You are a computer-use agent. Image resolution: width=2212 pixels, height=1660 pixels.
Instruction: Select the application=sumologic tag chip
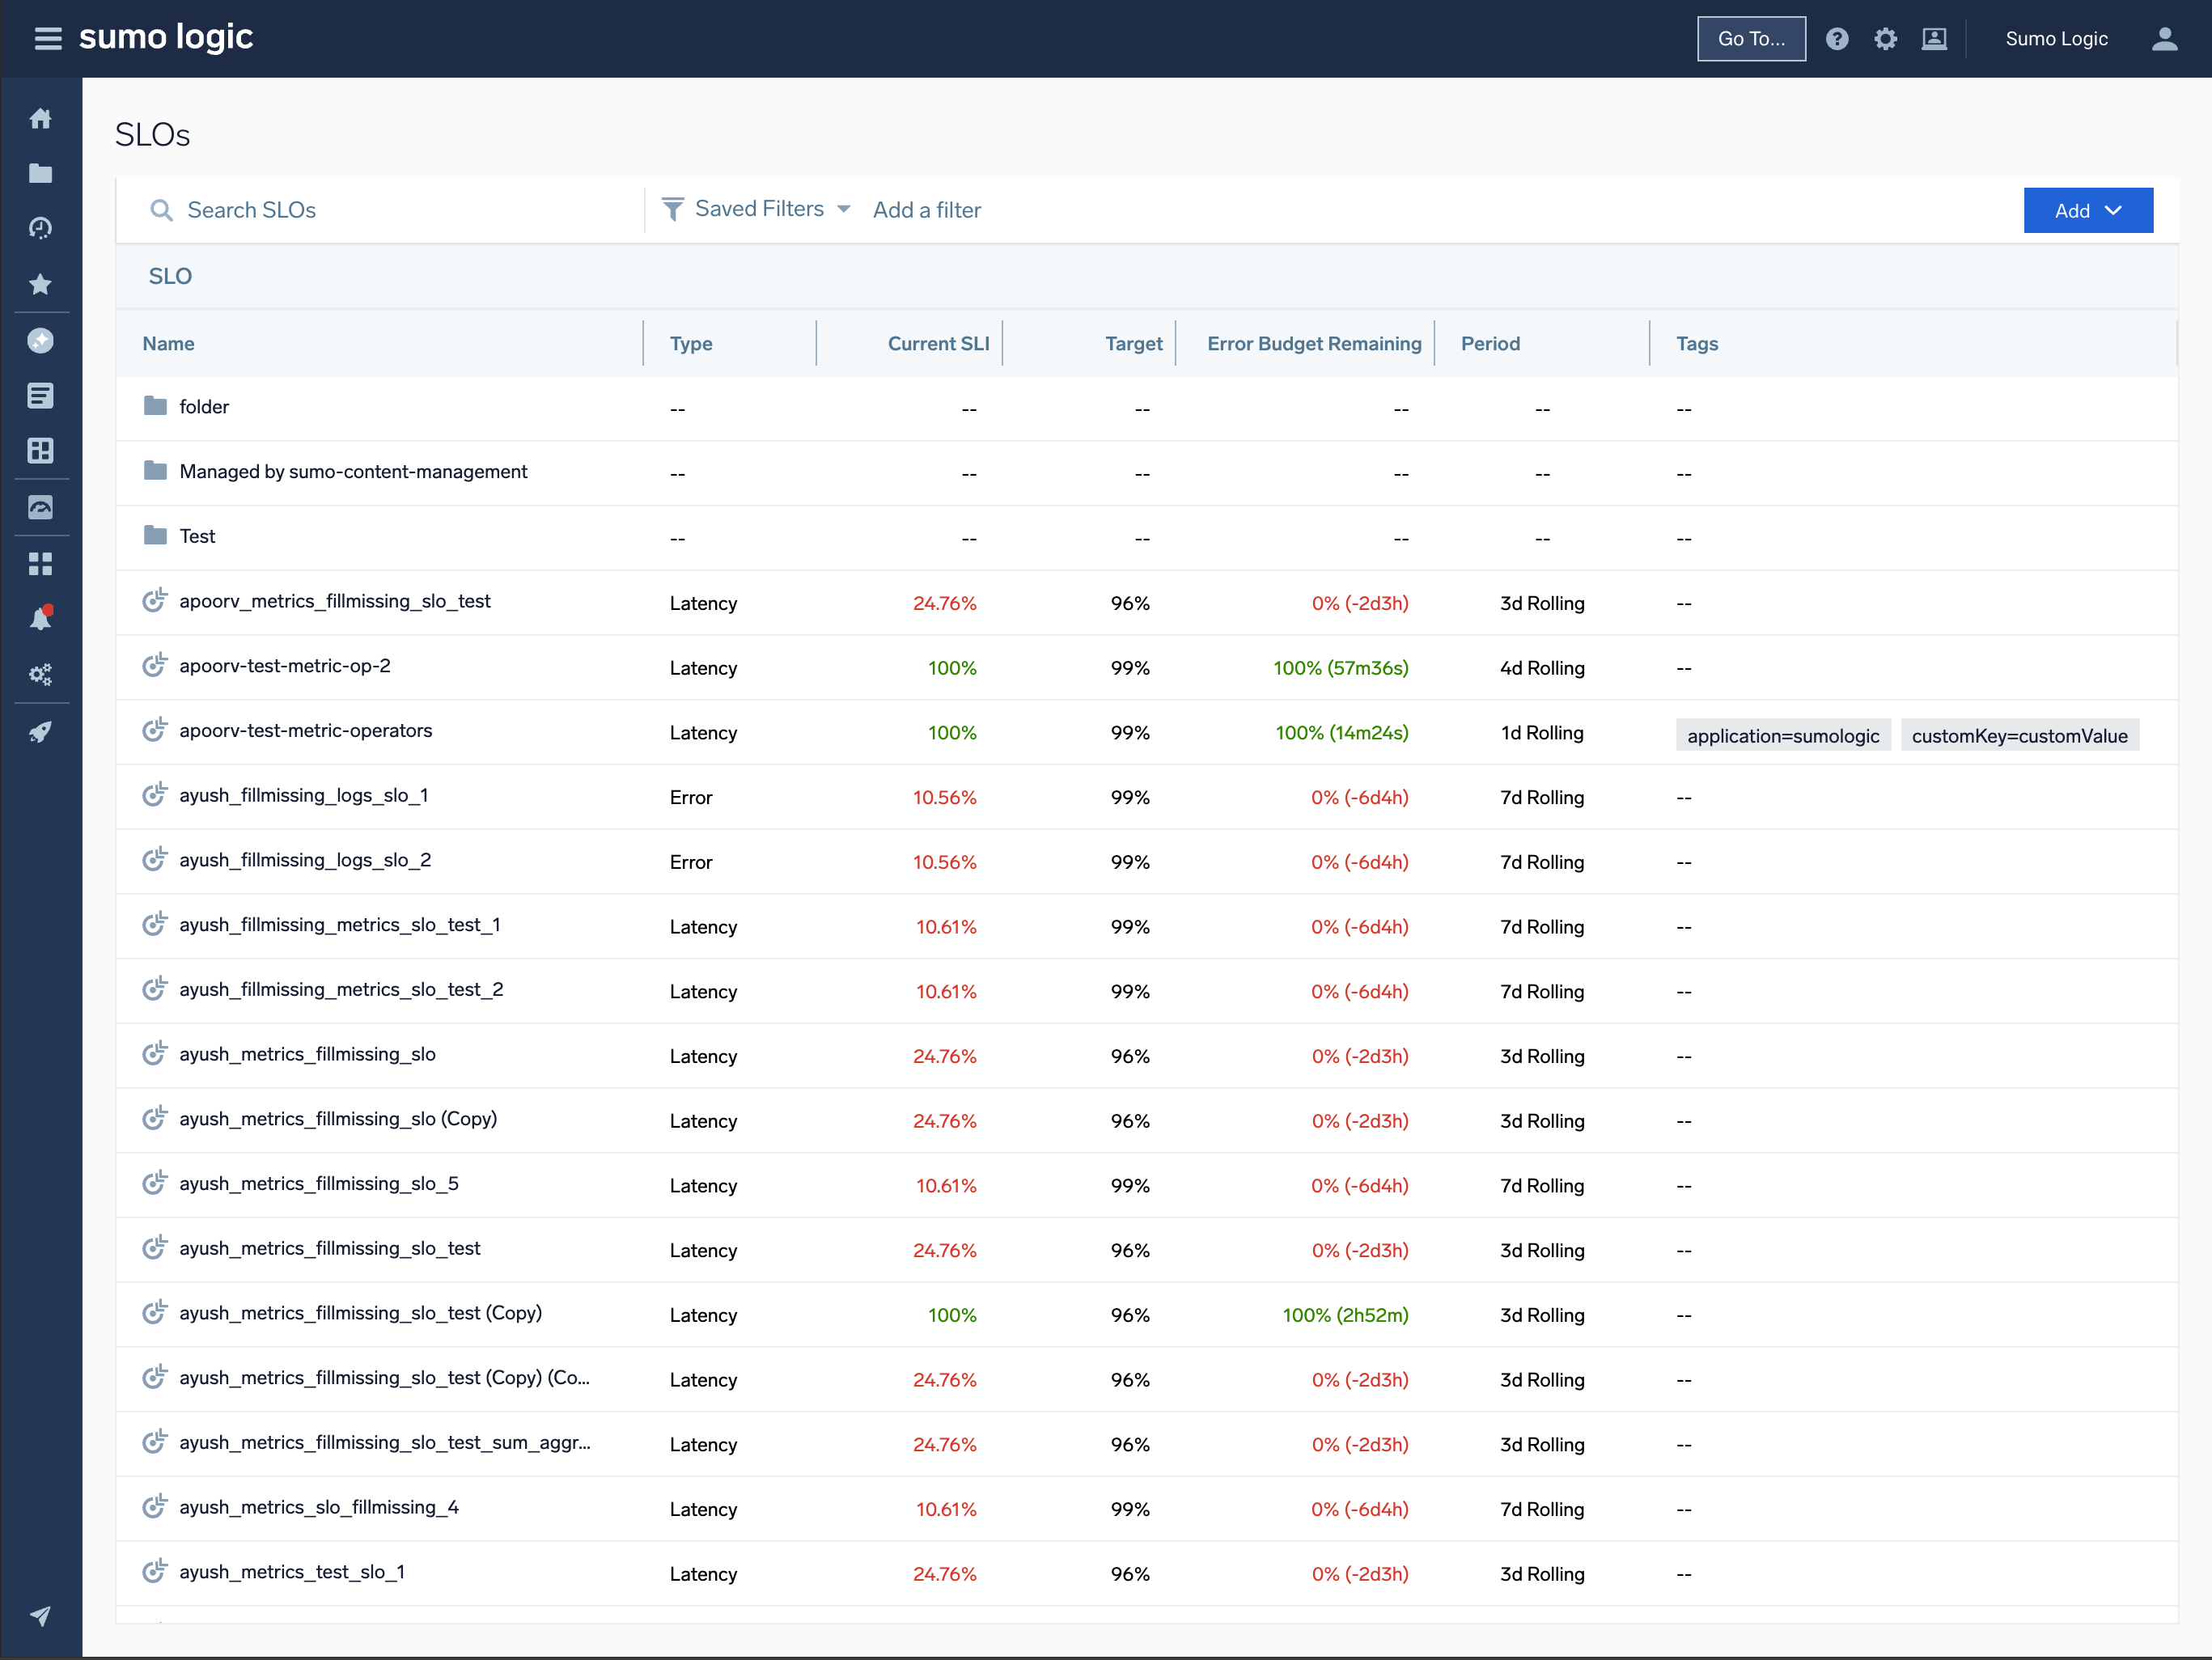click(x=1783, y=734)
